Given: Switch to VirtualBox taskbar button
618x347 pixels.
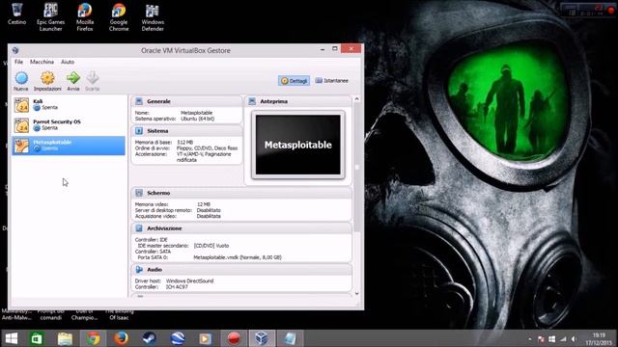Looking at the screenshot, I should [262, 338].
